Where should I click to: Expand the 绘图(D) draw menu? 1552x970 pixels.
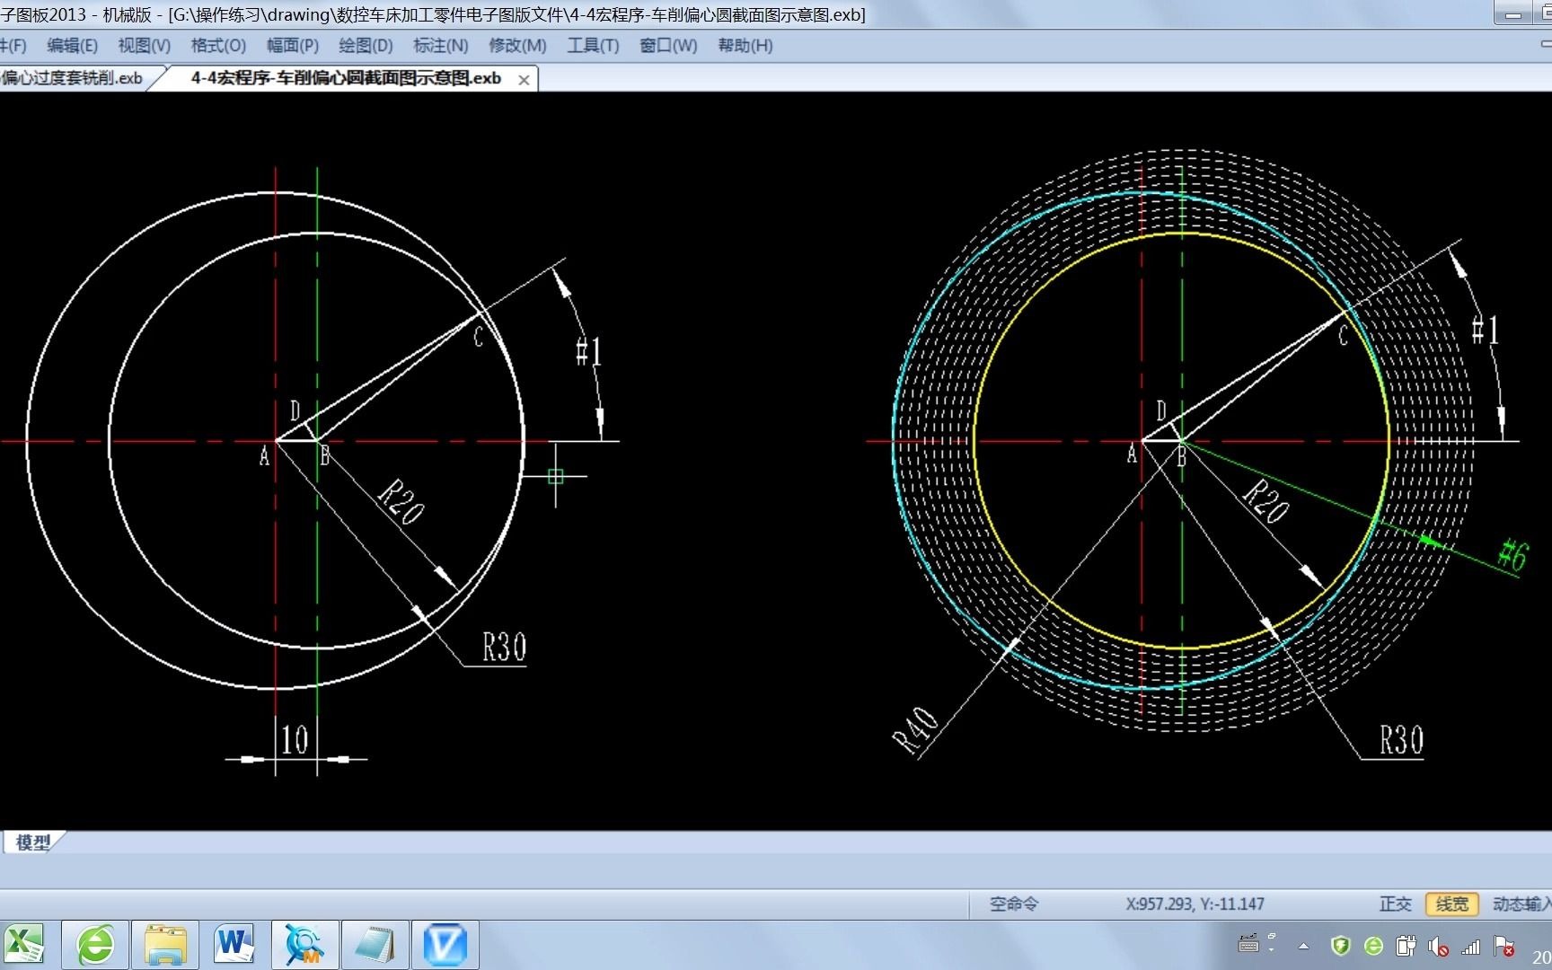366,46
